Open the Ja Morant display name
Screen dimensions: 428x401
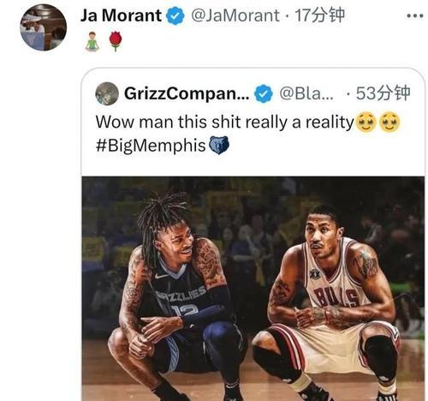click(x=121, y=15)
